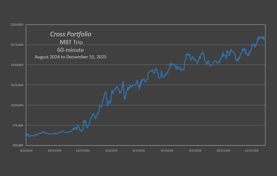Pick the 2/2/2025 x-axis date label
Image resolution: width=277 pixels, height=176 pixels.
111,150
